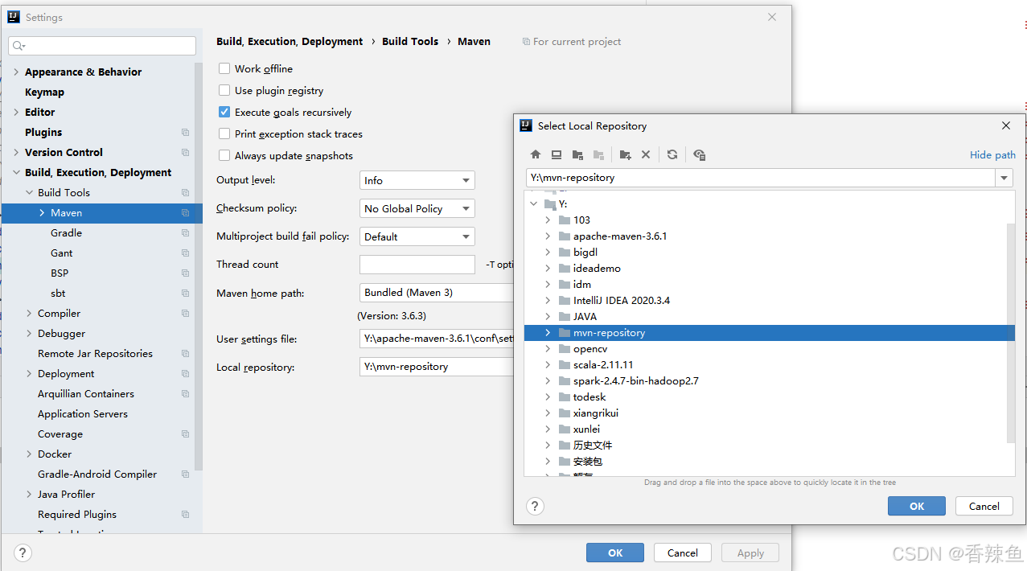Click project-level icon beside Deployment

(185, 373)
